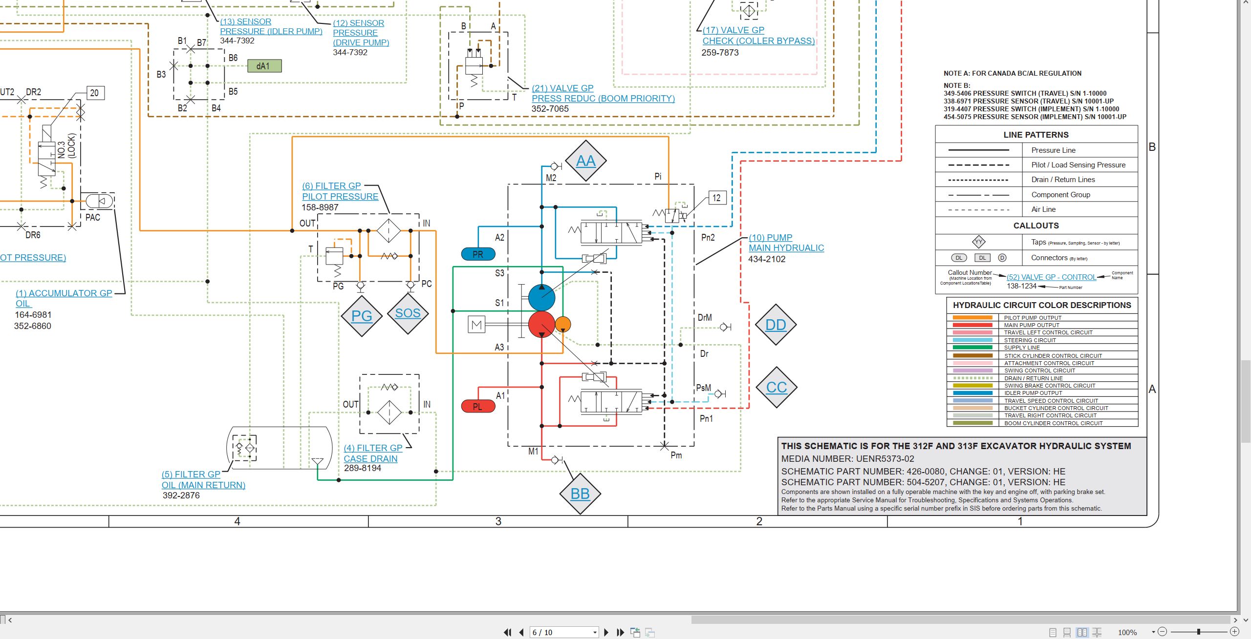The image size is (1251, 639).
Task: Click the STEERING CIRCUIT color swatch
Action: pyautogui.click(x=972, y=340)
